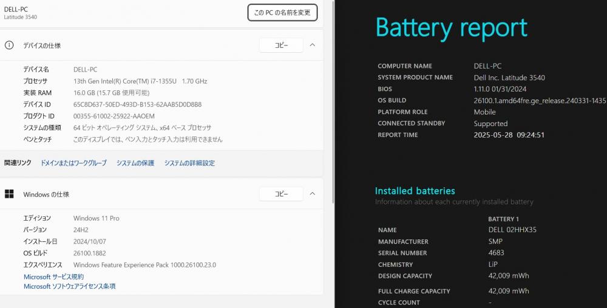Image resolution: width=607 pixels, height=308 pixels.
Task: Click the Windows logo icon
Action: [9, 194]
